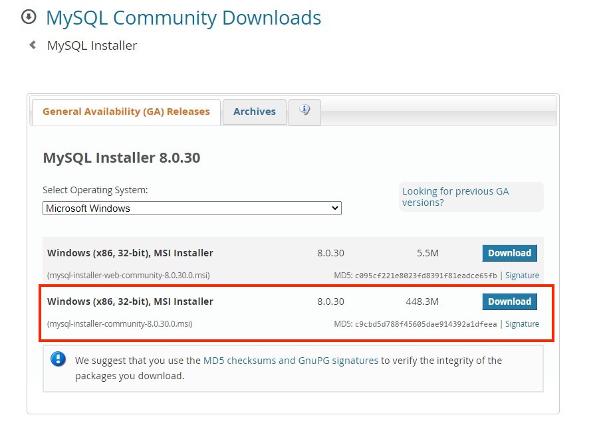Click the download circle icon beside page title
Viewport: 601px width, 425px height.
(x=29, y=17)
